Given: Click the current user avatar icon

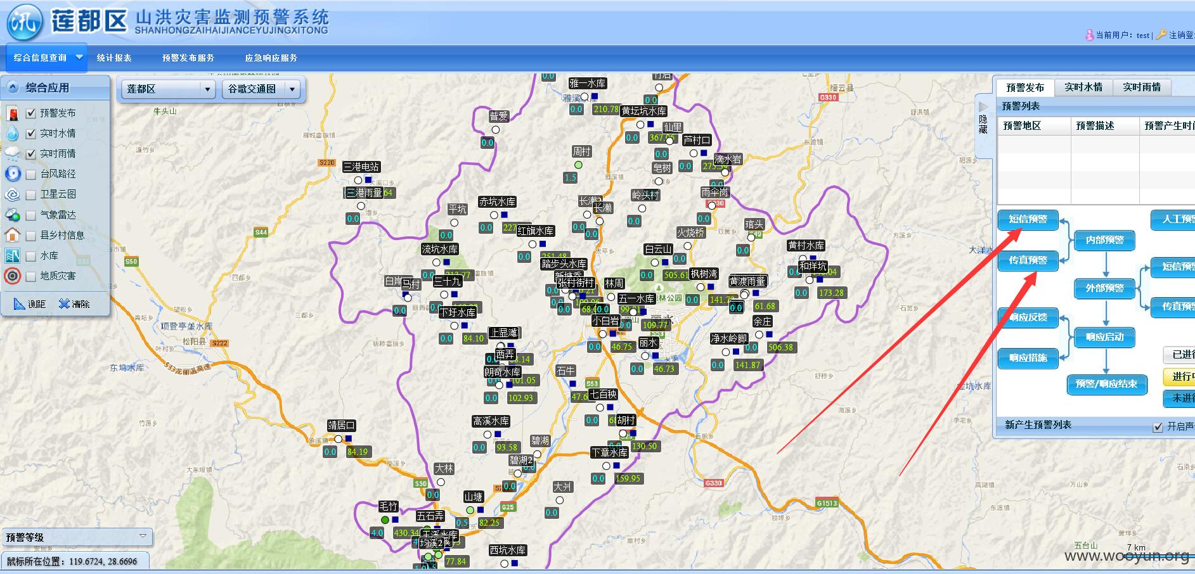Looking at the screenshot, I should 1089,35.
